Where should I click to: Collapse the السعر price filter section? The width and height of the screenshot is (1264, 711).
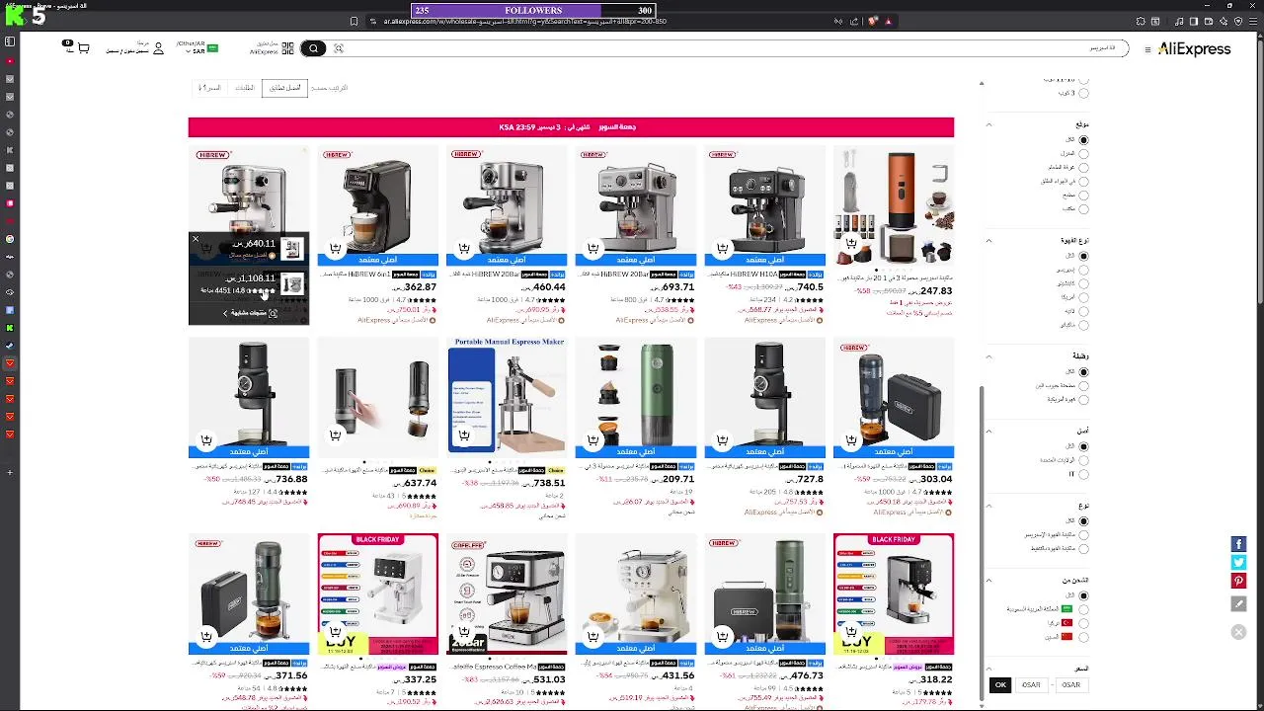[x=989, y=669]
